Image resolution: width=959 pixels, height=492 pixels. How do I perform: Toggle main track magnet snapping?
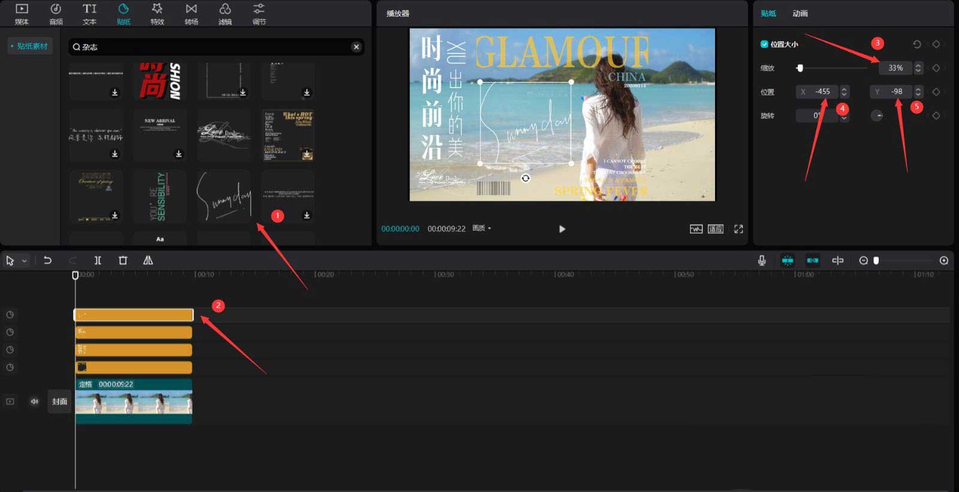coord(788,260)
